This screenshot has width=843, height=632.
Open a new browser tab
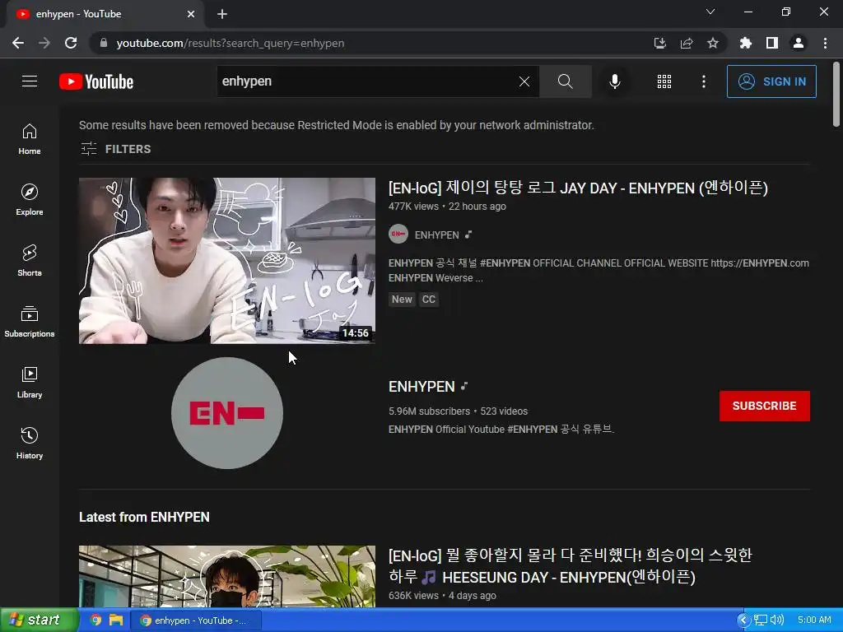[x=222, y=14]
